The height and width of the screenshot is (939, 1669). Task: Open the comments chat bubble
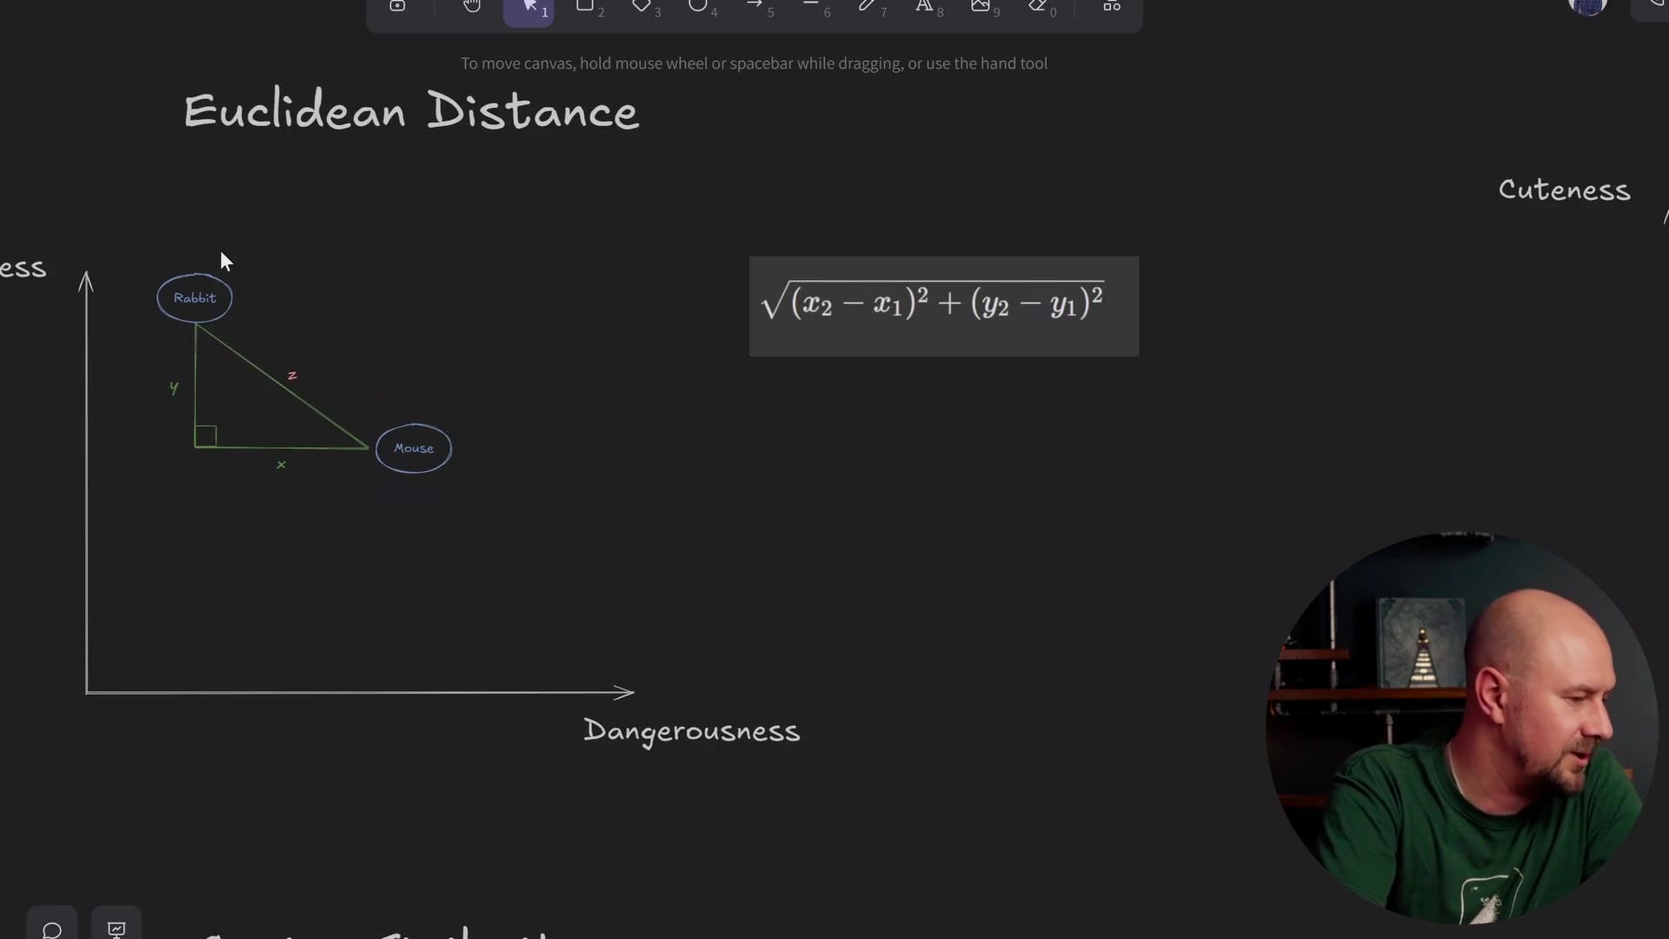tap(51, 929)
